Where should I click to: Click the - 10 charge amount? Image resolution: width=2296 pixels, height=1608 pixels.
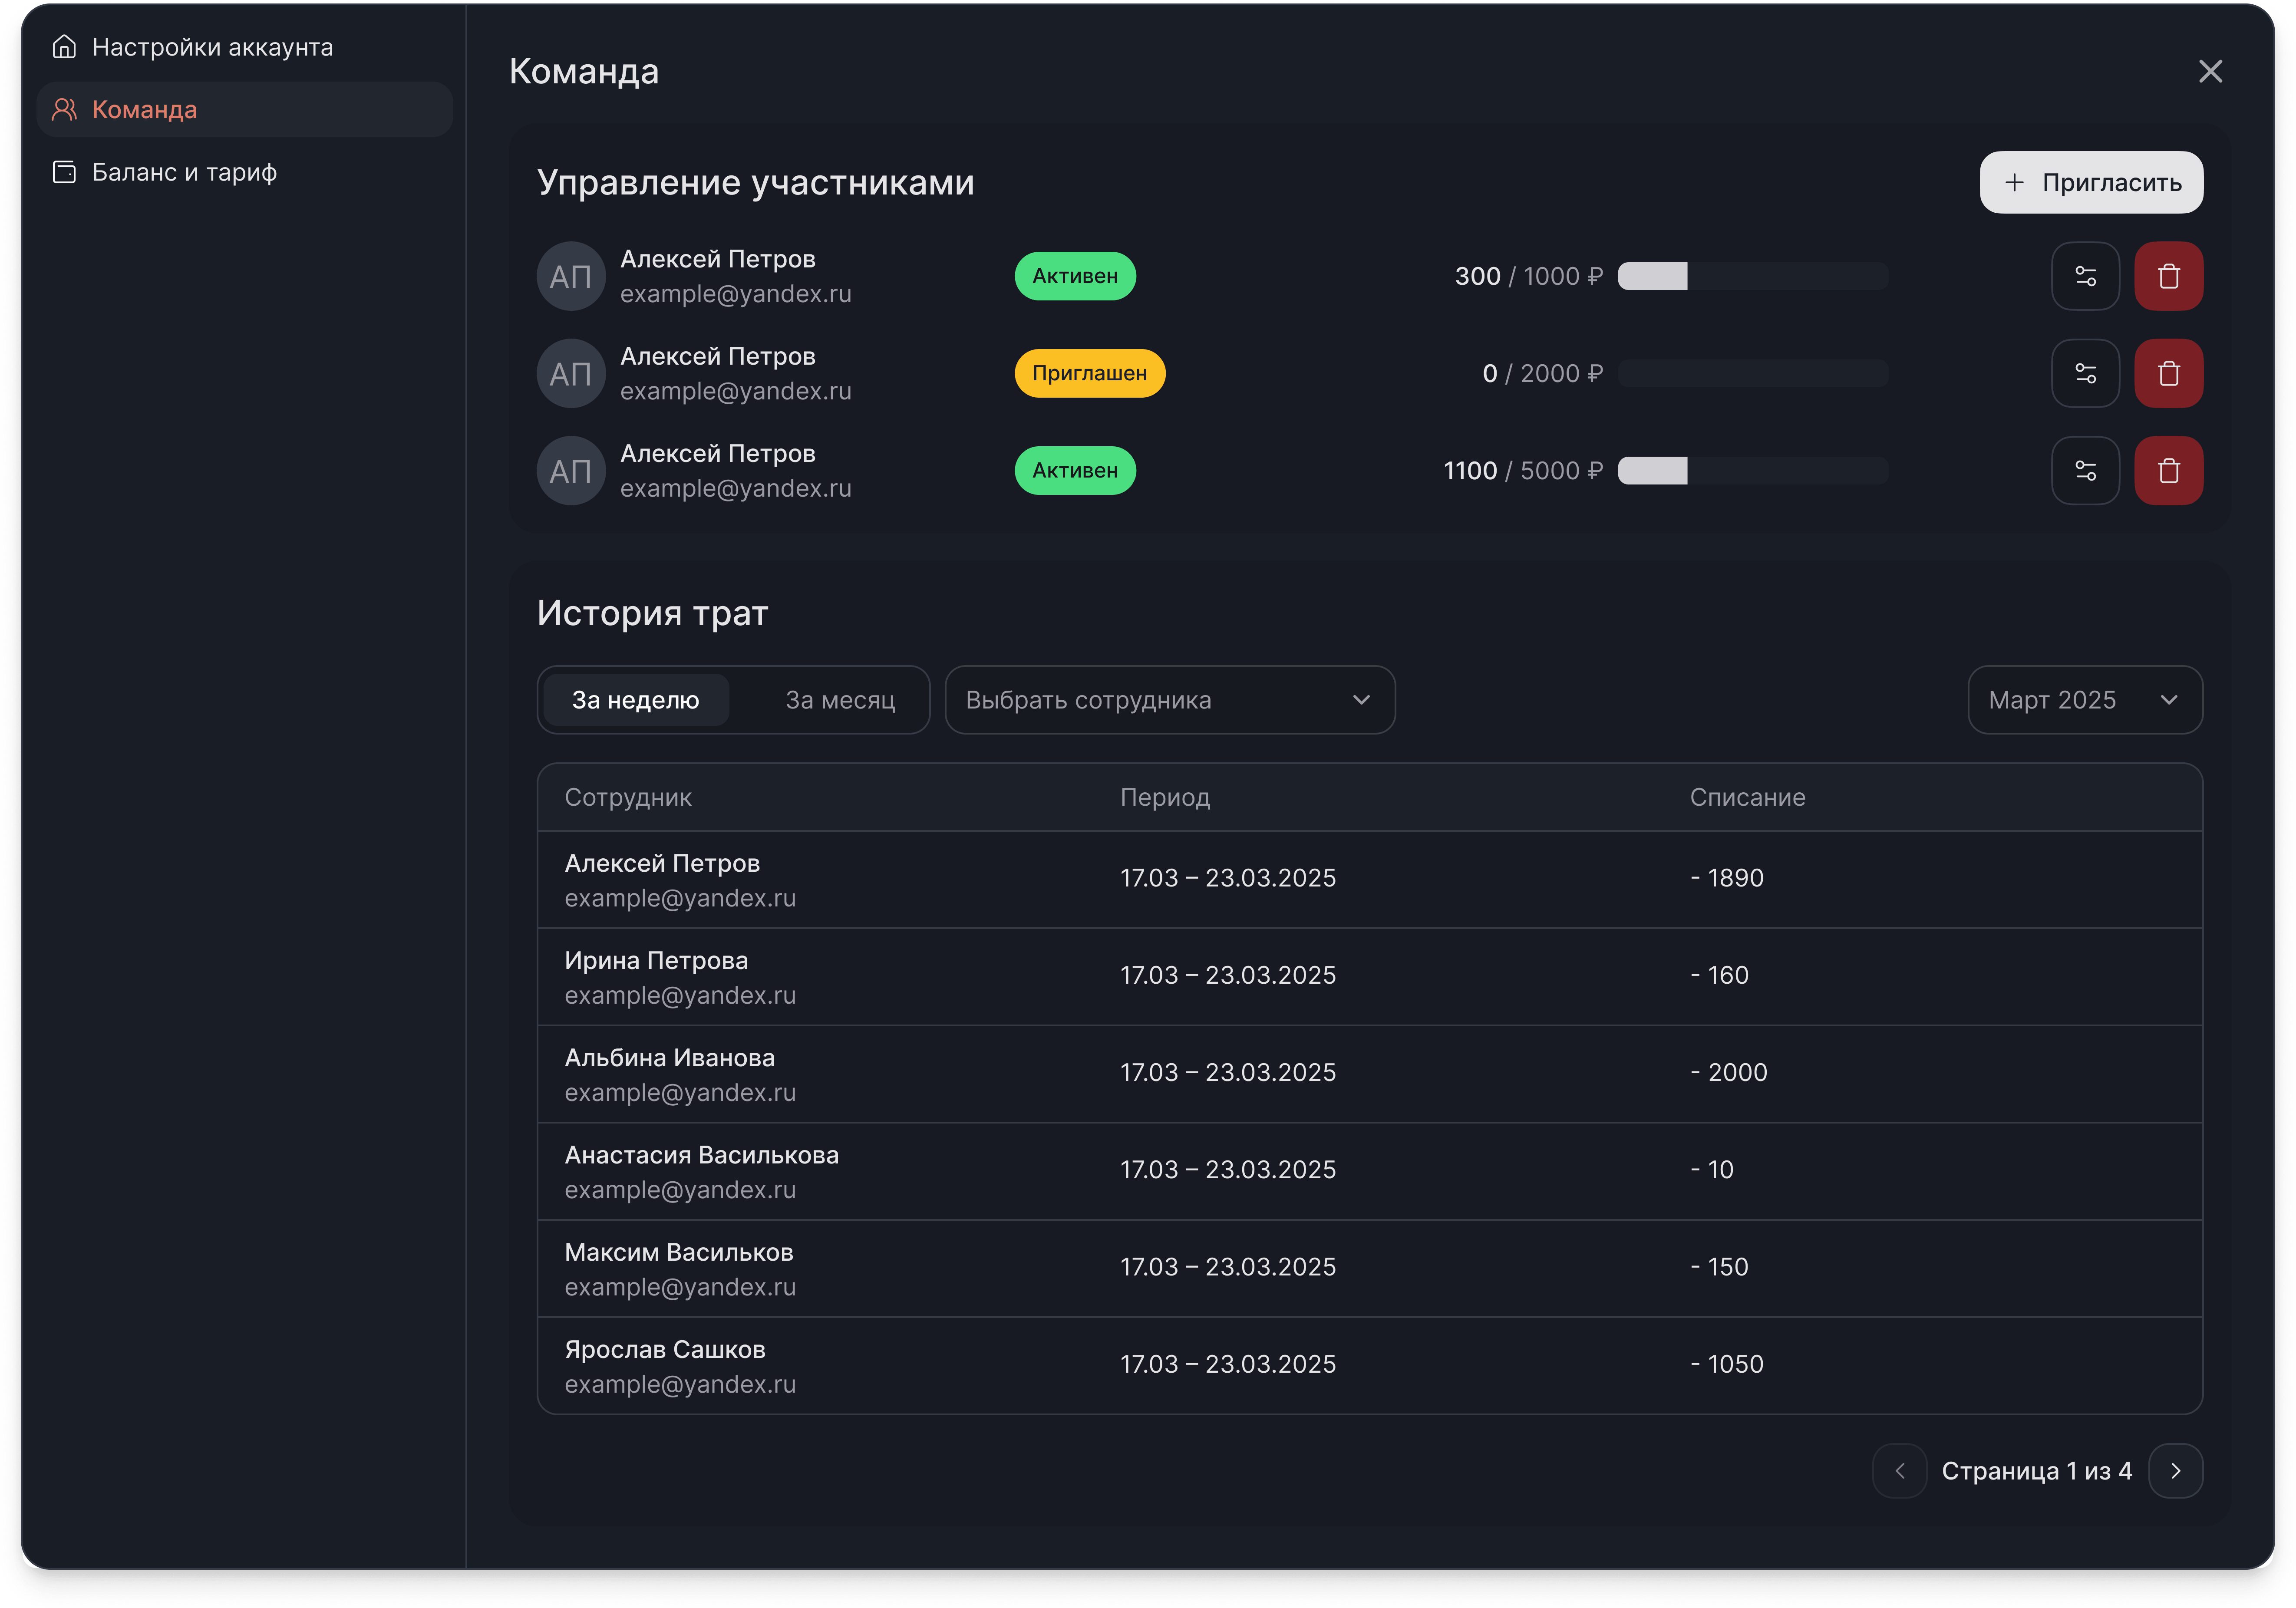pyautogui.click(x=1711, y=1169)
